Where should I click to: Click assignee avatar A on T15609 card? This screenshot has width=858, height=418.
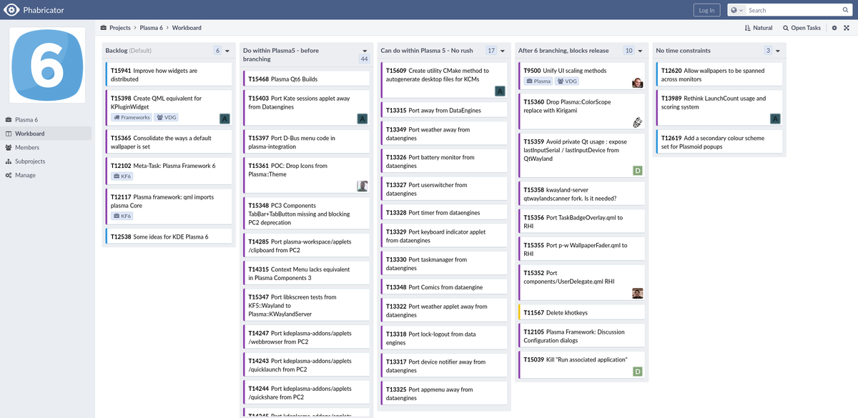pyautogui.click(x=500, y=91)
